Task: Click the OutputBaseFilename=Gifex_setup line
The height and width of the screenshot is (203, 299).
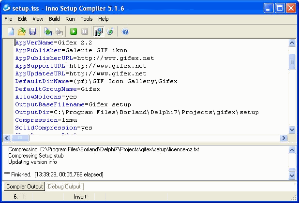Action: [x=73, y=104]
